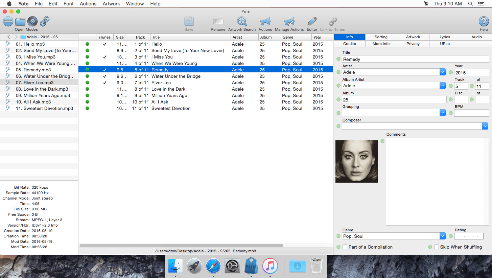
Task: Enable Part of a Compilation checkbox
Action: tap(345, 247)
